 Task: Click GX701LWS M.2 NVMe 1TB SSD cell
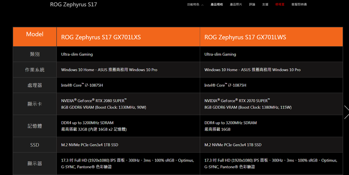click(271, 145)
